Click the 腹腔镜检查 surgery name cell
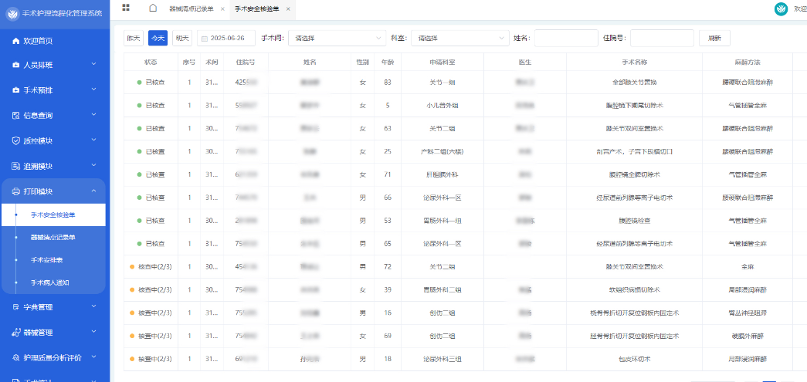This screenshot has width=807, height=382. (634, 221)
